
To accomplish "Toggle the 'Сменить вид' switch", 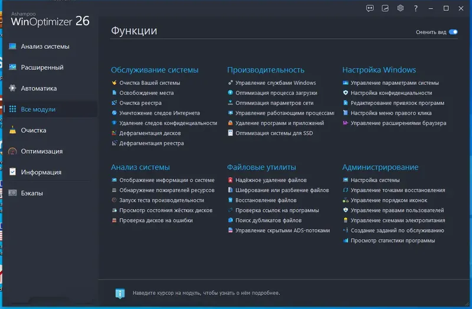I will (x=453, y=32).
